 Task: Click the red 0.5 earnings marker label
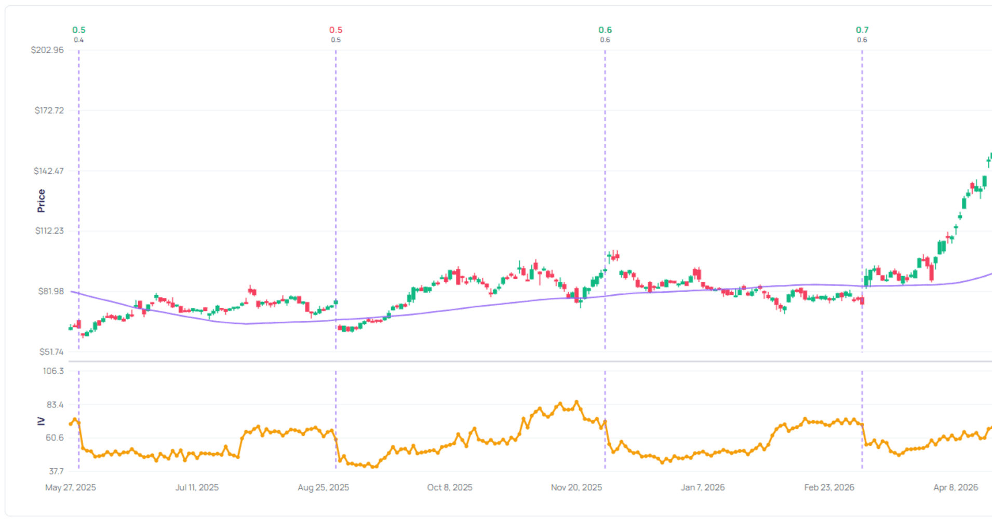pos(336,30)
